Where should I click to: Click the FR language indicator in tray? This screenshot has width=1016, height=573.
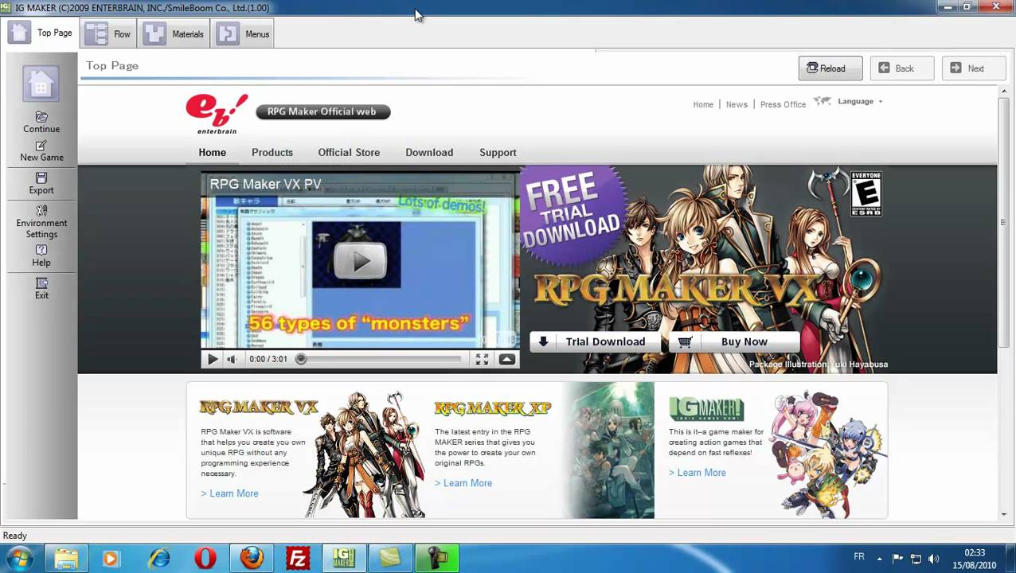pos(859,557)
